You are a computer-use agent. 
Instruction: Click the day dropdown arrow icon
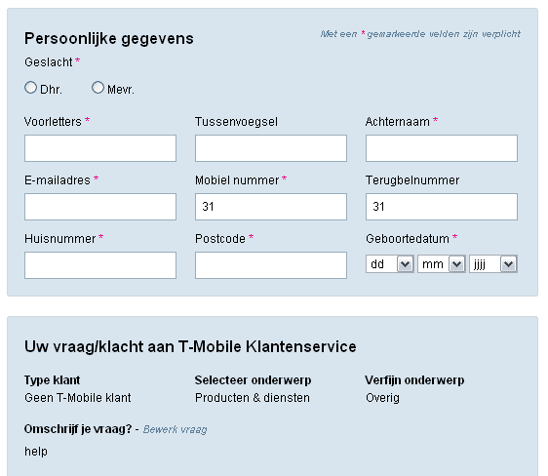pyautogui.click(x=405, y=264)
